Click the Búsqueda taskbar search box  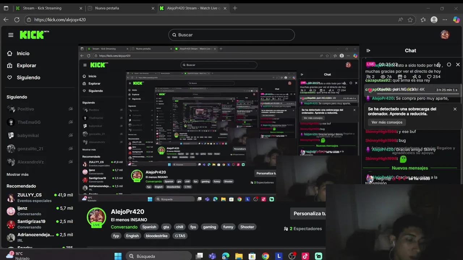(159, 256)
